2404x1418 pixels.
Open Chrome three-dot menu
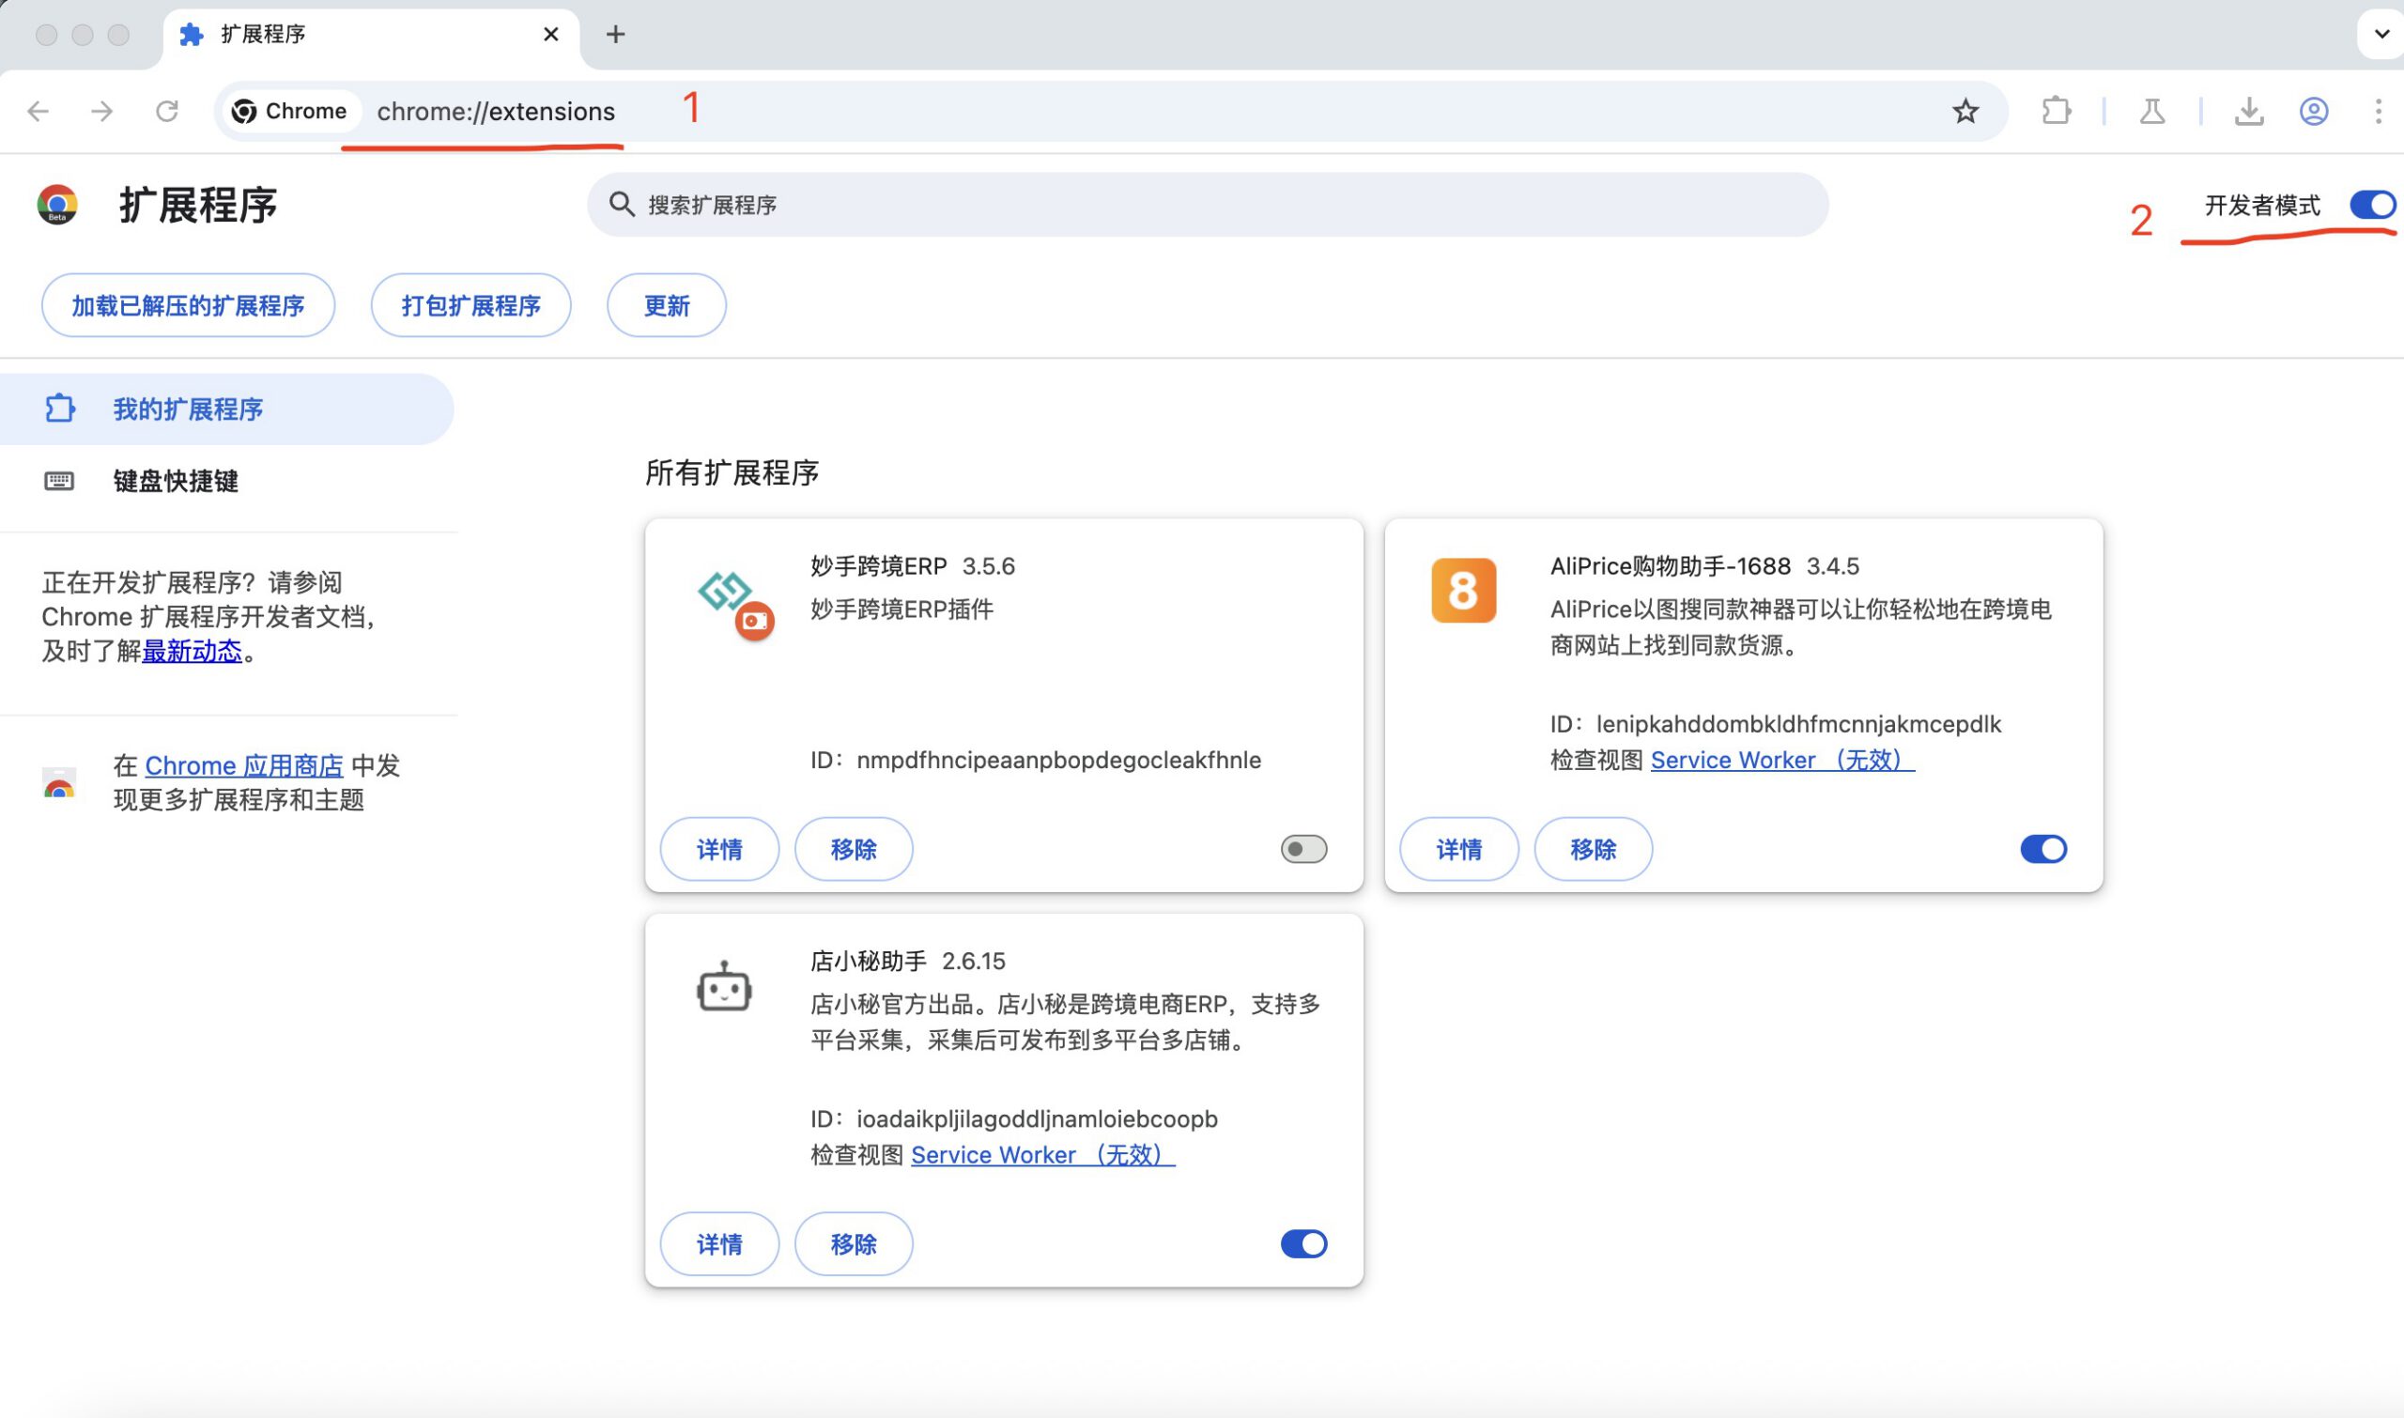click(x=2379, y=111)
